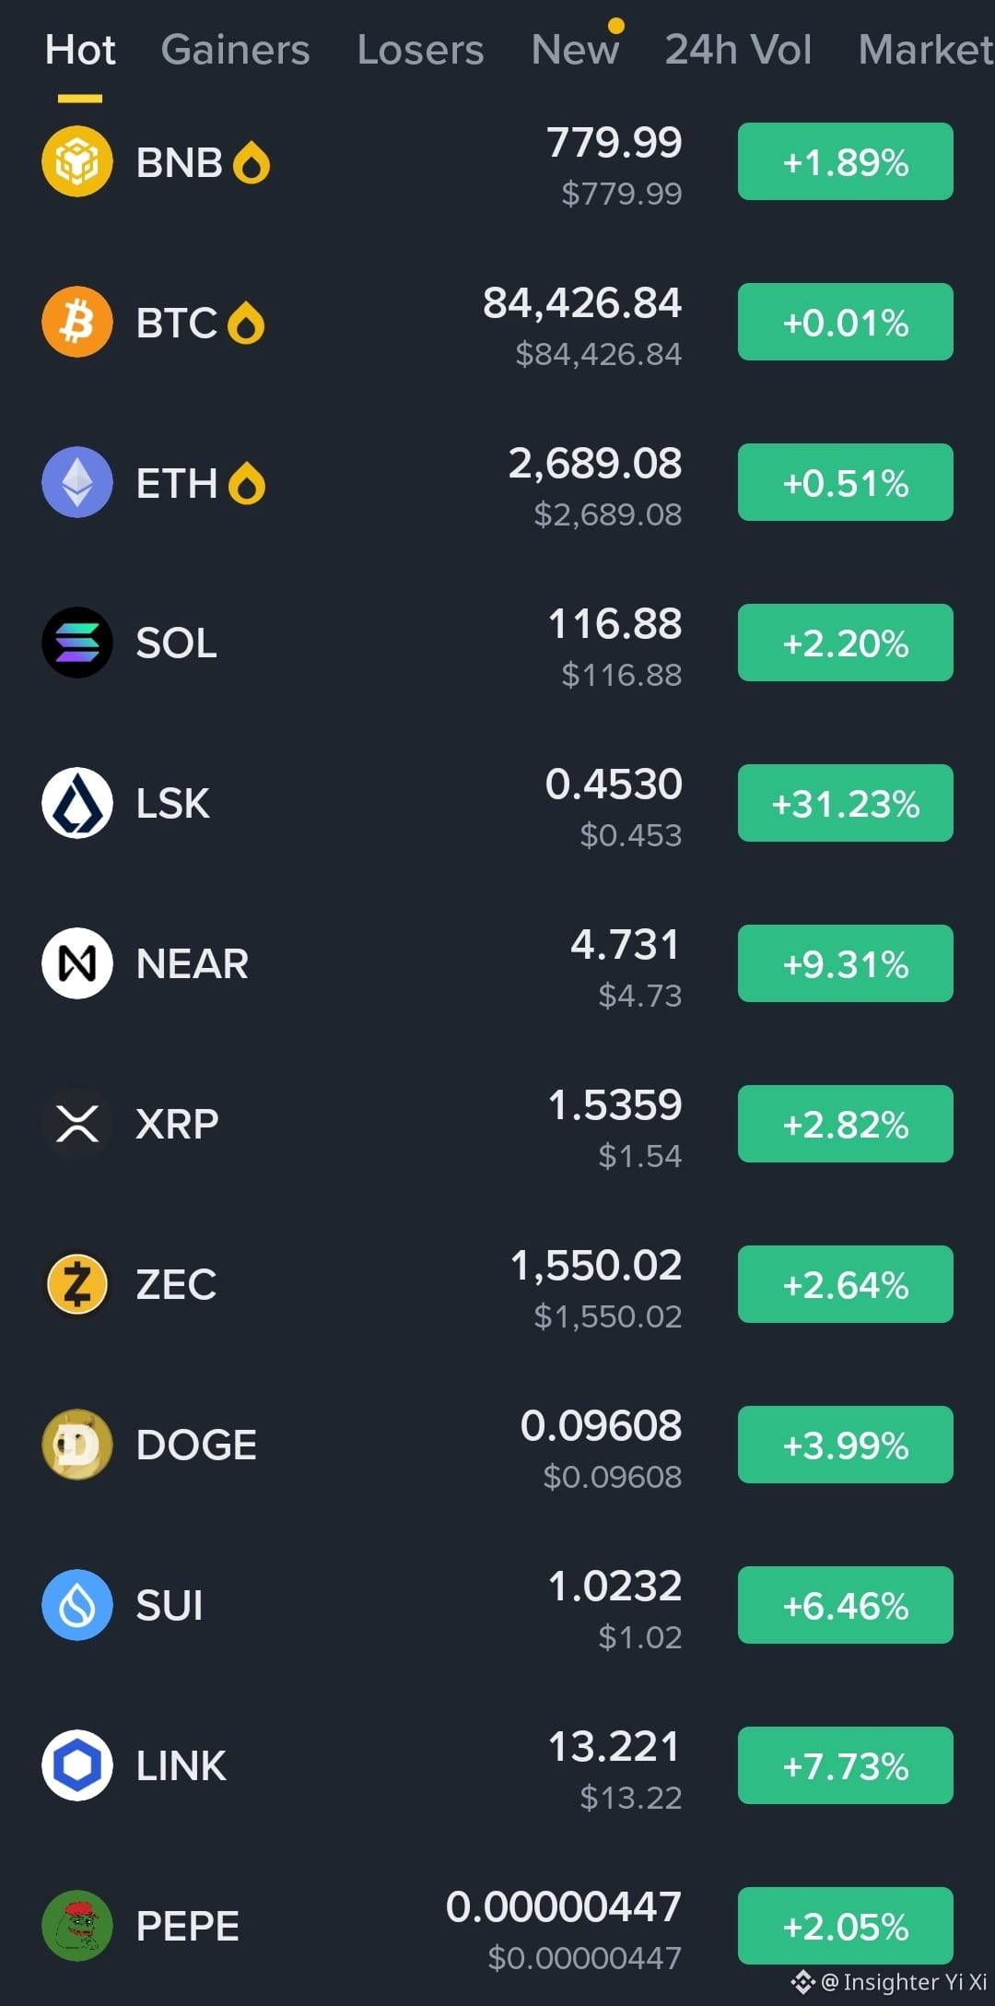The image size is (995, 2006).
Task: Tap the Insighter Yi Xi watermark
Action: (890, 1982)
